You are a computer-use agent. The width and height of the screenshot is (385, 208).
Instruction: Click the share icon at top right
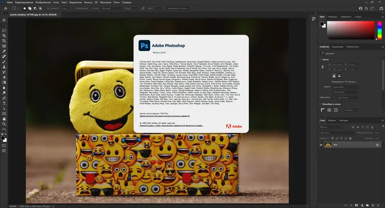(x=381, y=8)
